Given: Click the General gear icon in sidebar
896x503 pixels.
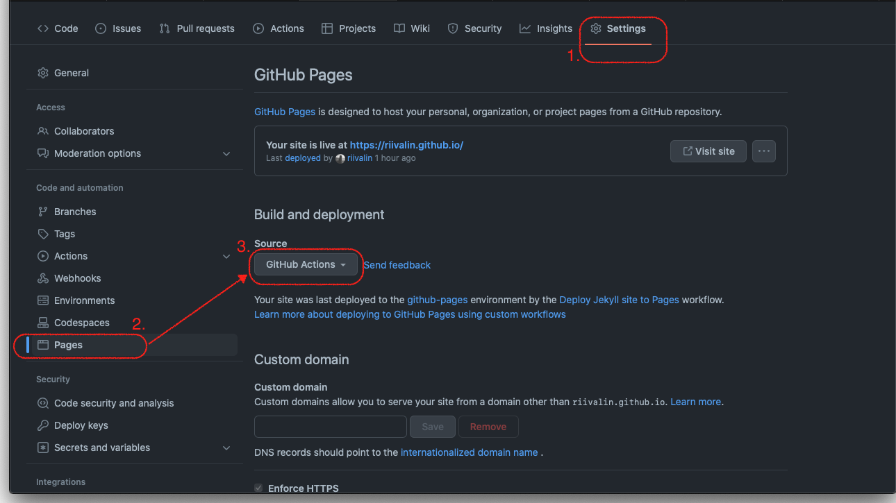Looking at the screenshot, I should (43, 73).
